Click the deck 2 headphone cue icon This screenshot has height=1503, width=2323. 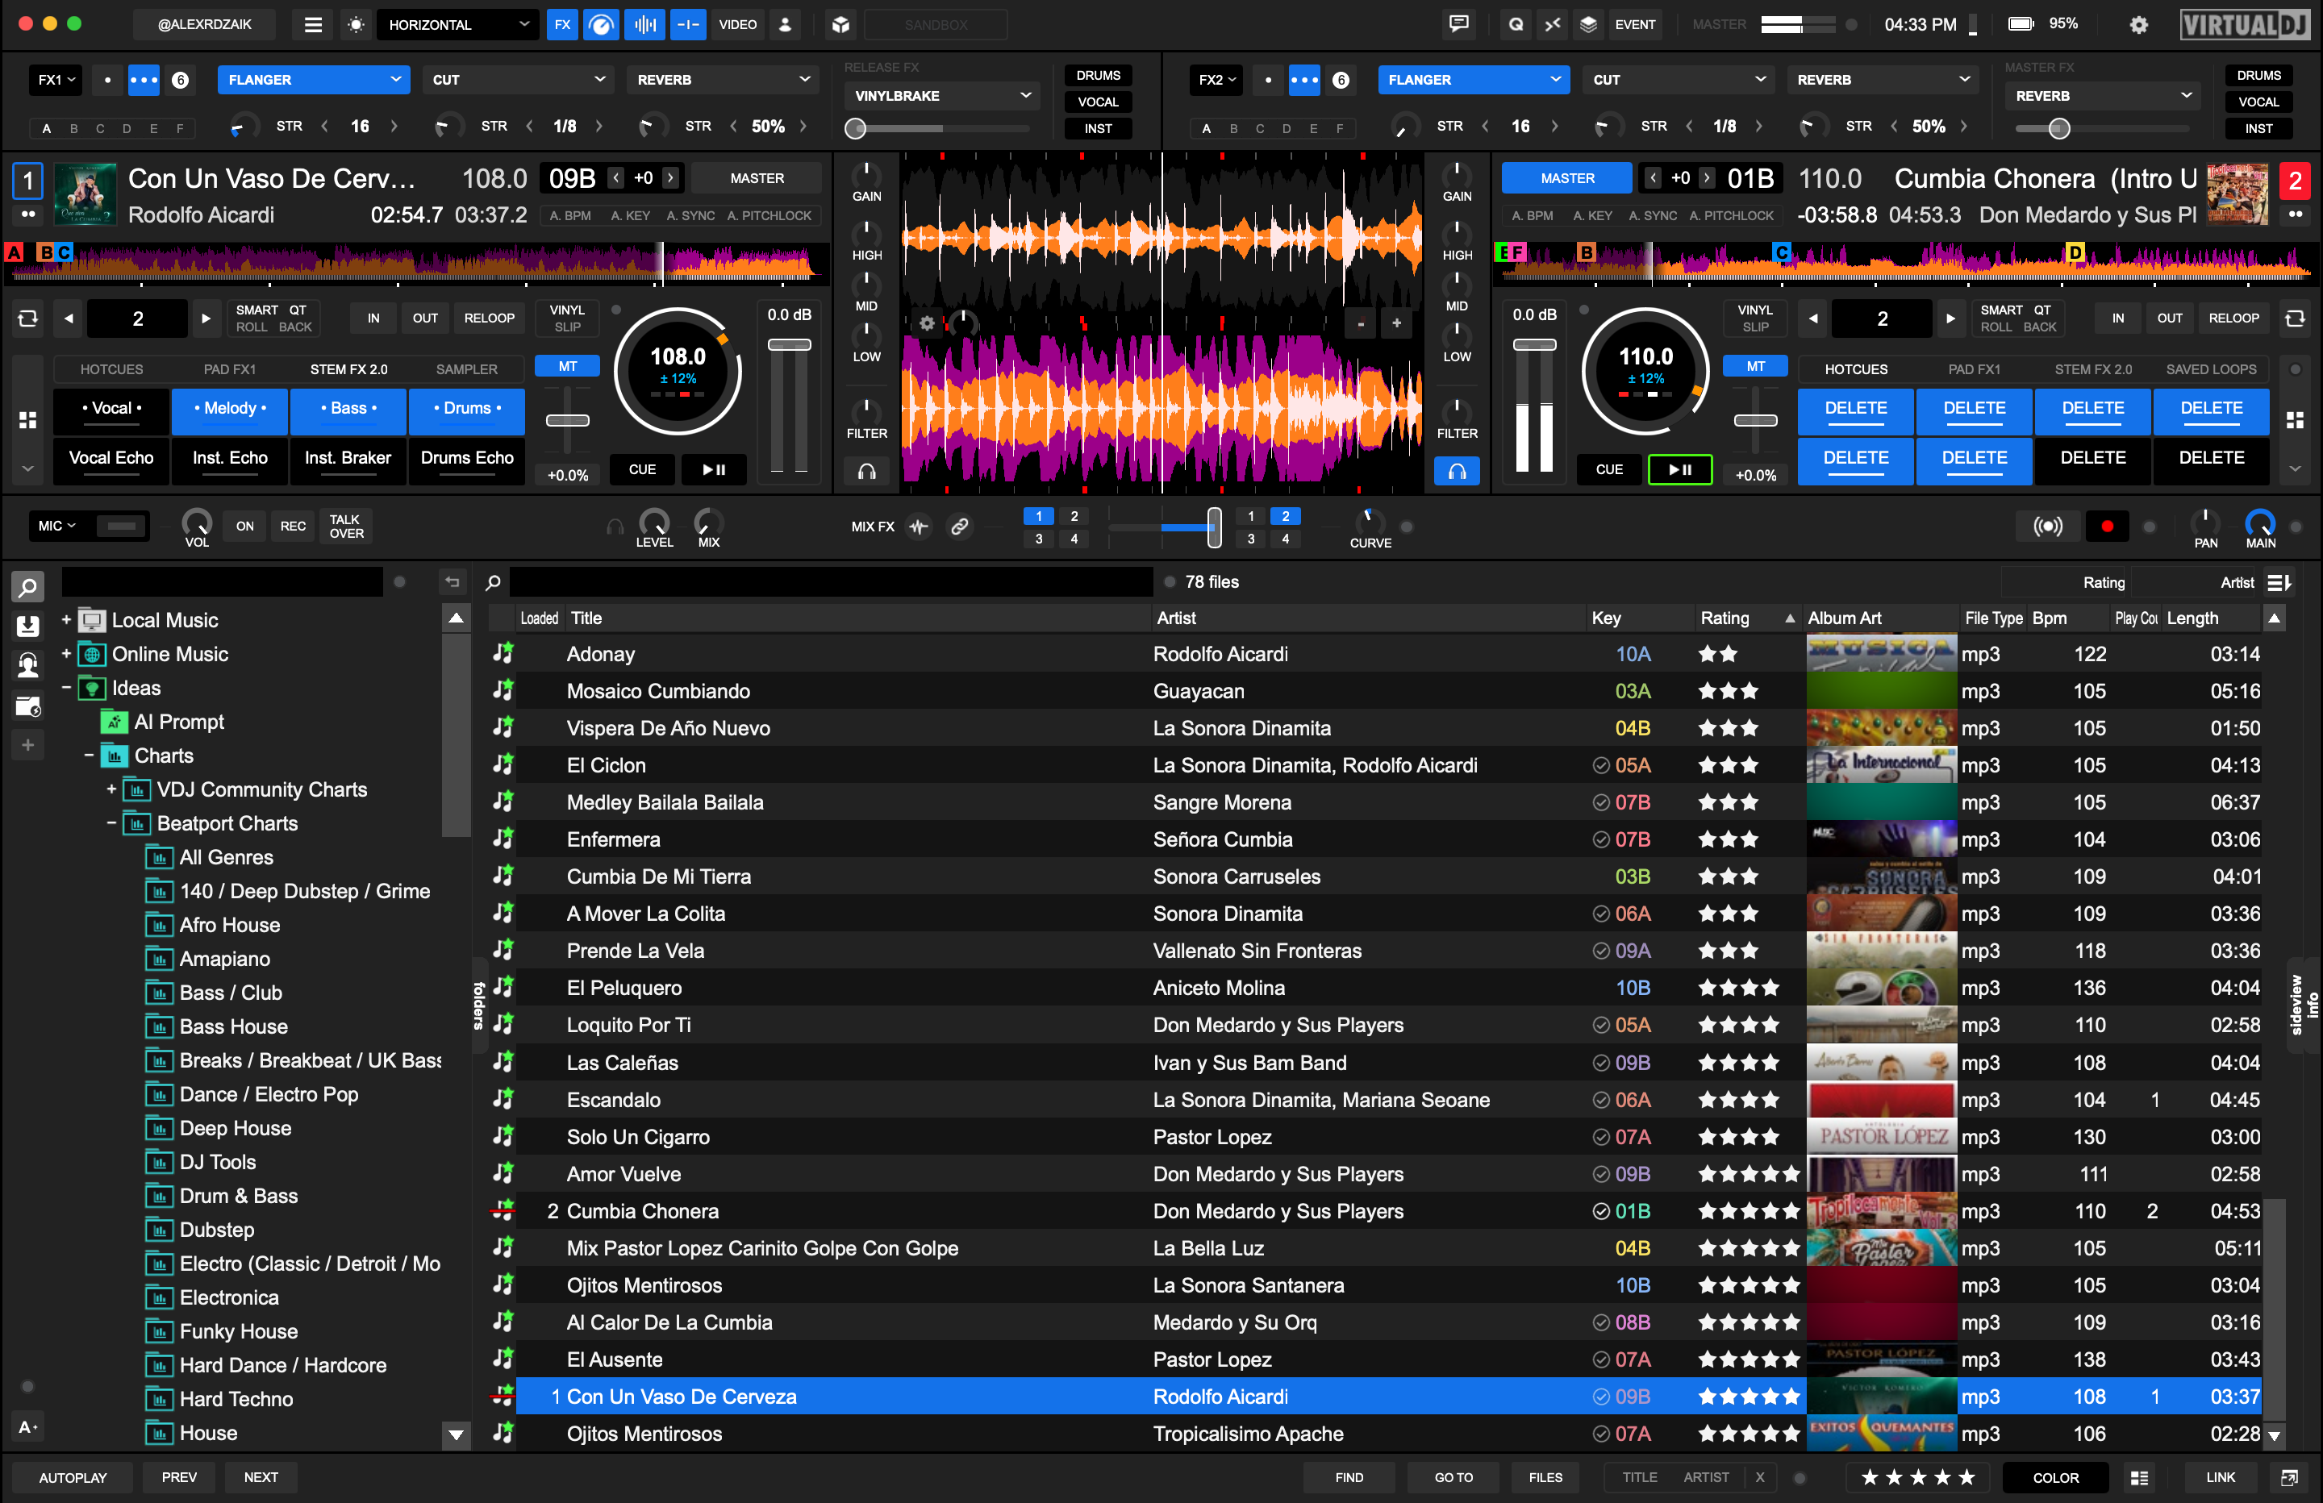(1456, 472)
